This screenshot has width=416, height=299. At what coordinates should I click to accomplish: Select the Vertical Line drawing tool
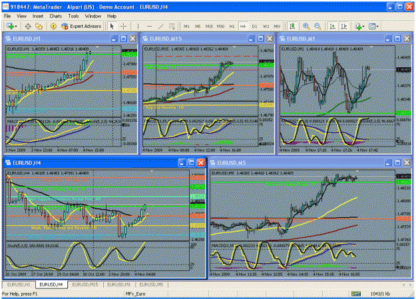coord(138,26)
